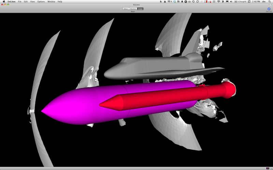Open the Window menu
Screen dimensions: 273x170
52,2
